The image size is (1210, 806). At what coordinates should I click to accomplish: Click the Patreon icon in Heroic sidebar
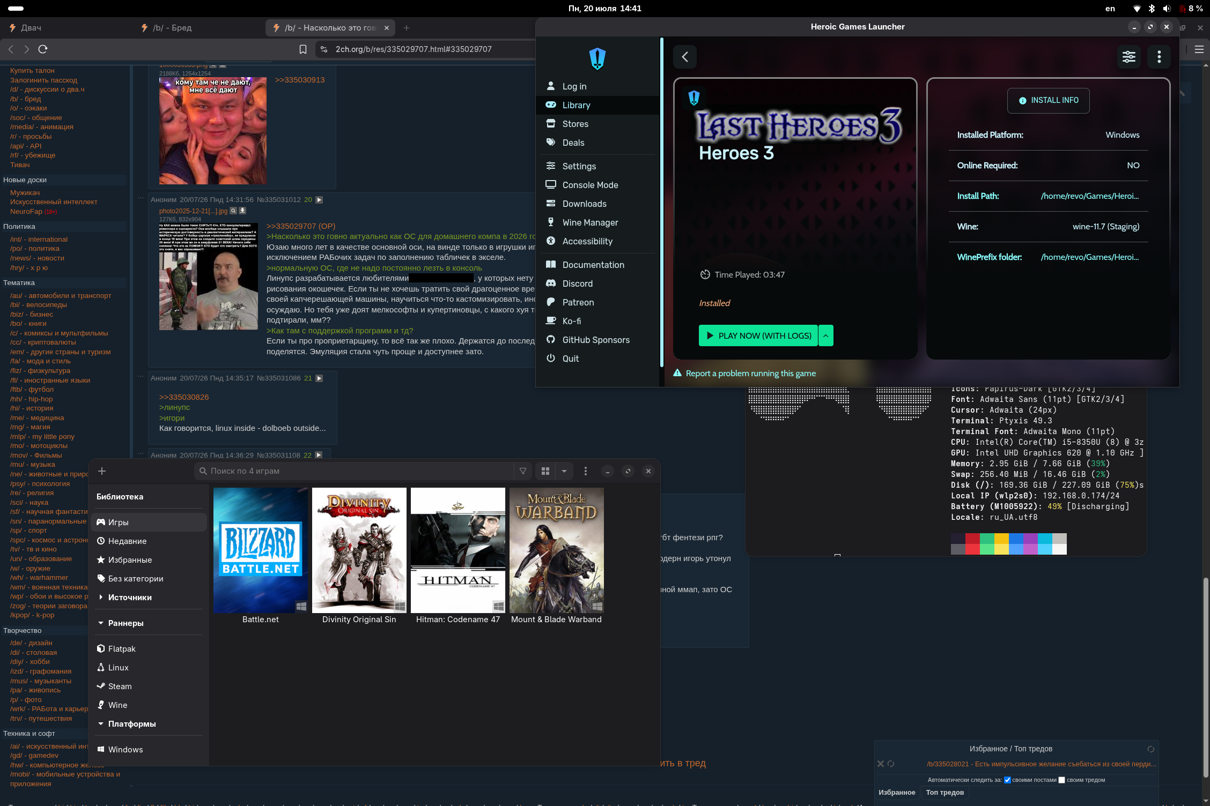click(x=551, y=302)
